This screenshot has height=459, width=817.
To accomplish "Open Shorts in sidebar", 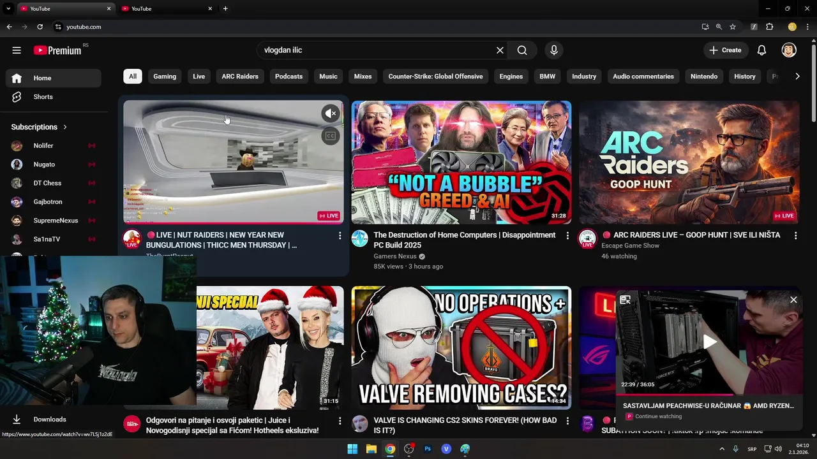I will pos(54,97).
